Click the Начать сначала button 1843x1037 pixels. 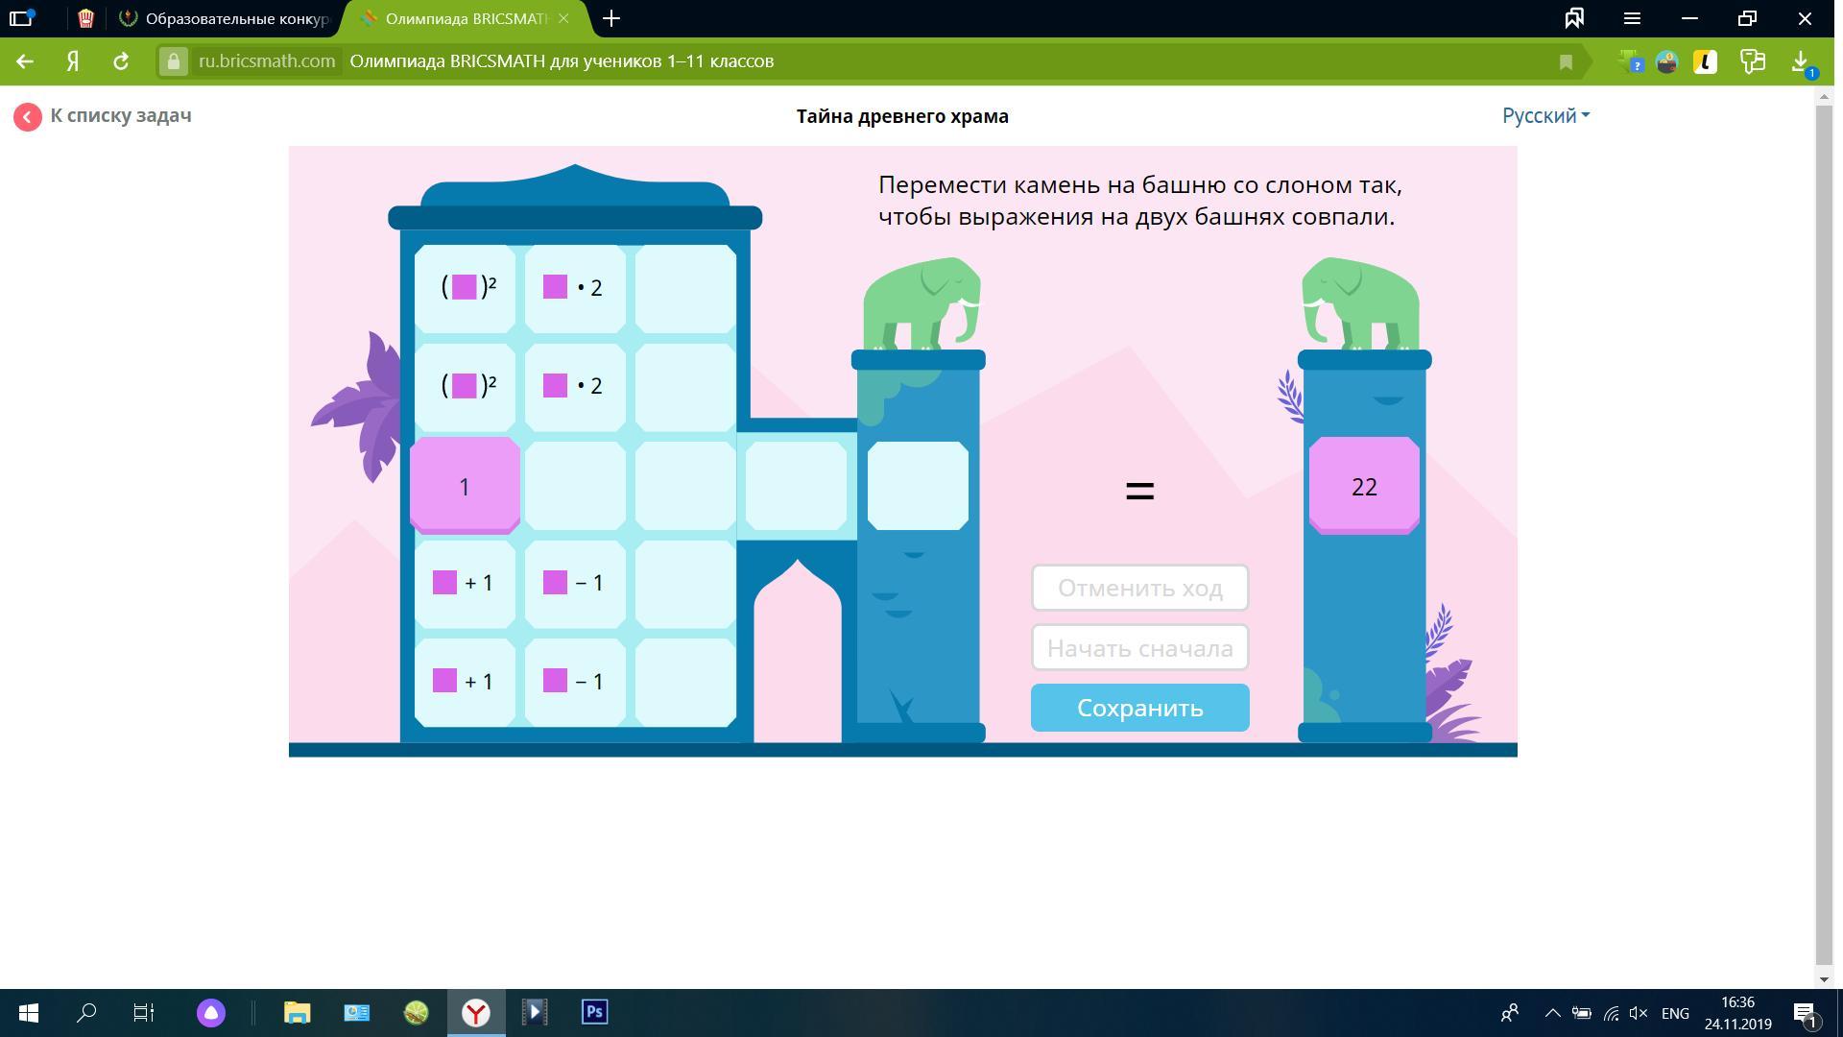tap(1139, 648)
